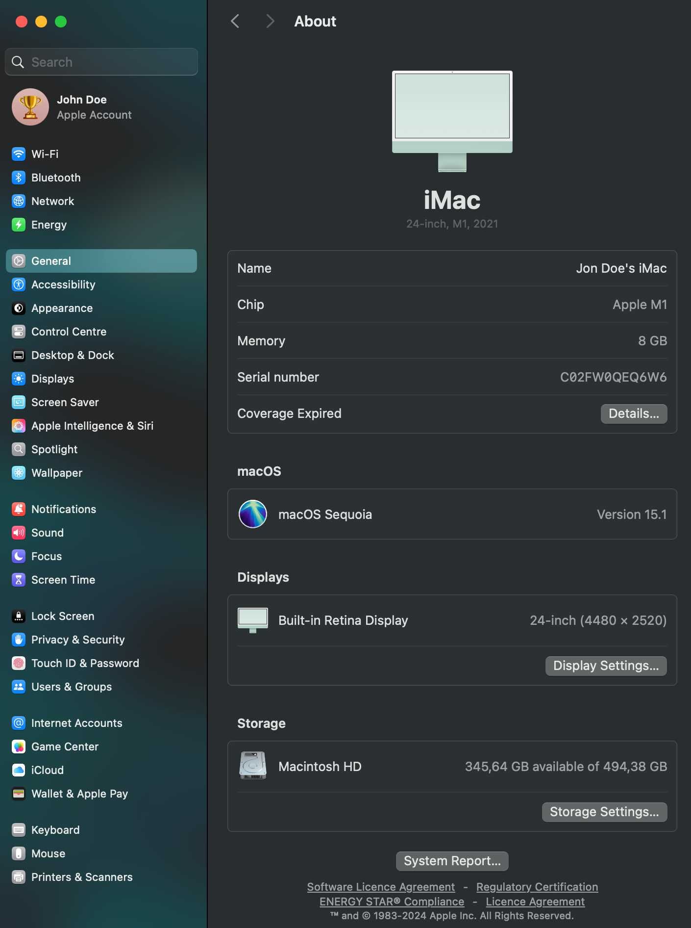
Task: Open the Screen Time hourglass icon
Action: point(19,580)
